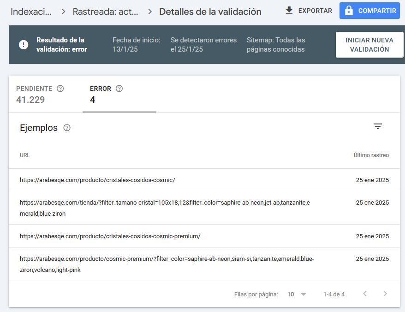Viewport: 405px width, 312px height.
Task: Click the 25 ene 2025 date of cosmic-premium/ row
Action: coord(372,236)
